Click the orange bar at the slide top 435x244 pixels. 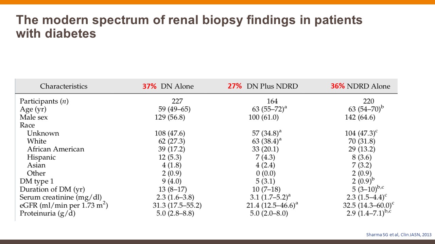click(217, 2)
